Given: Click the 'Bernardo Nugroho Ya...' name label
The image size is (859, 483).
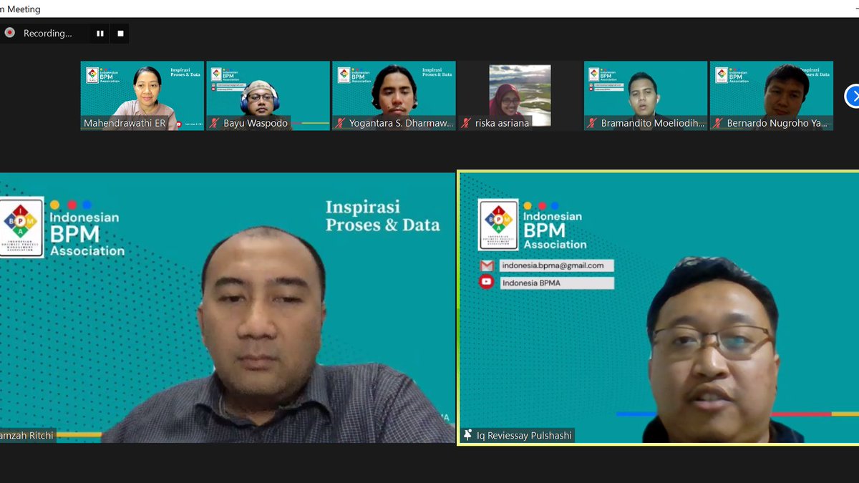Looking at the screenshot, I should (777, 123).
